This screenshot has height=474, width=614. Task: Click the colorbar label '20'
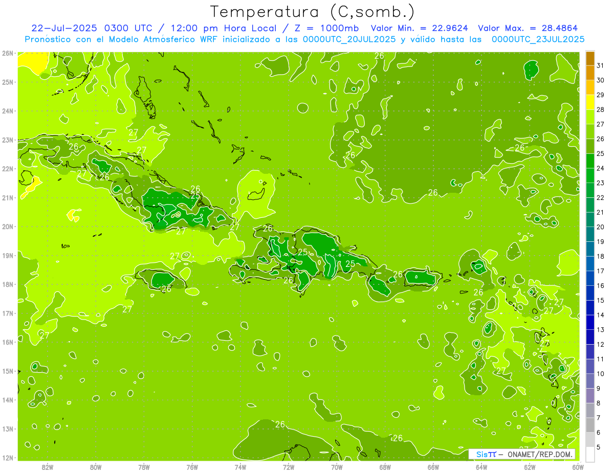[x=601, y=227]
